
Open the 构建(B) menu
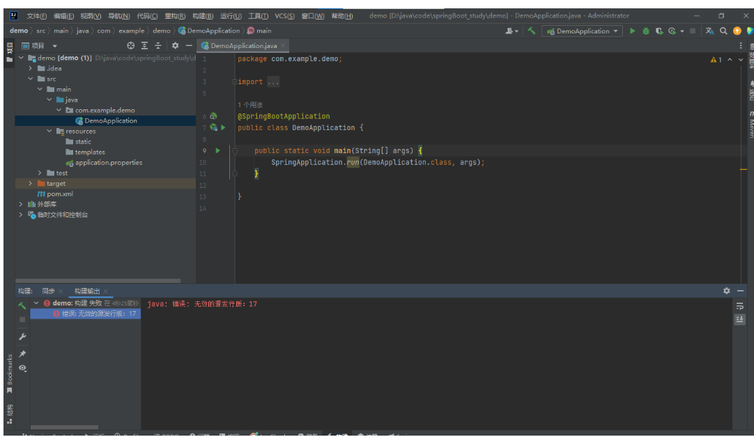203,16
